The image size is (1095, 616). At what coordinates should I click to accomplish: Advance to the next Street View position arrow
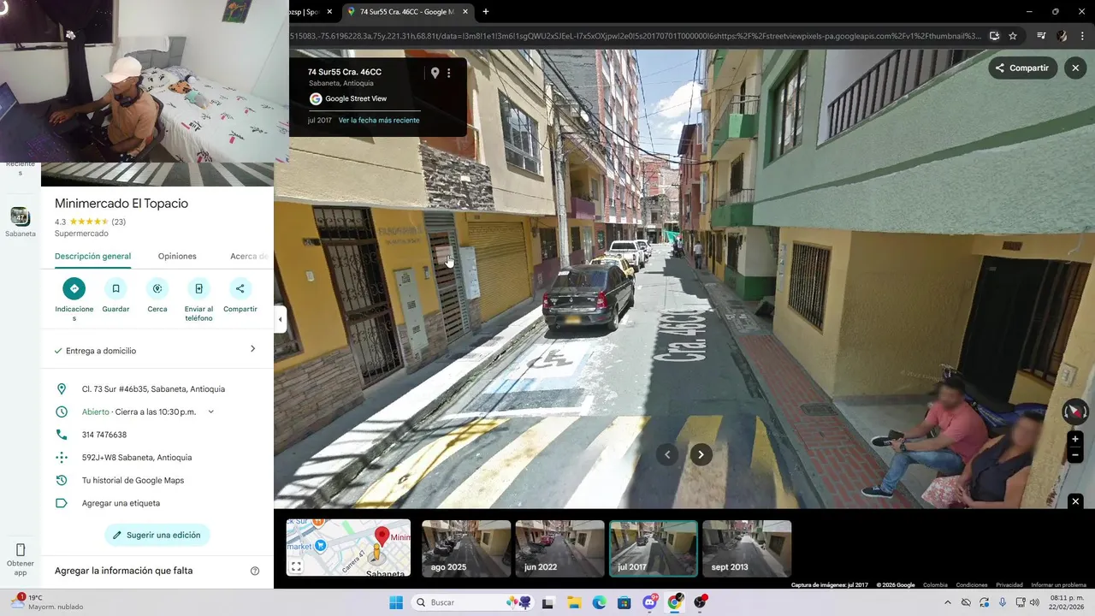pos(701,454)
